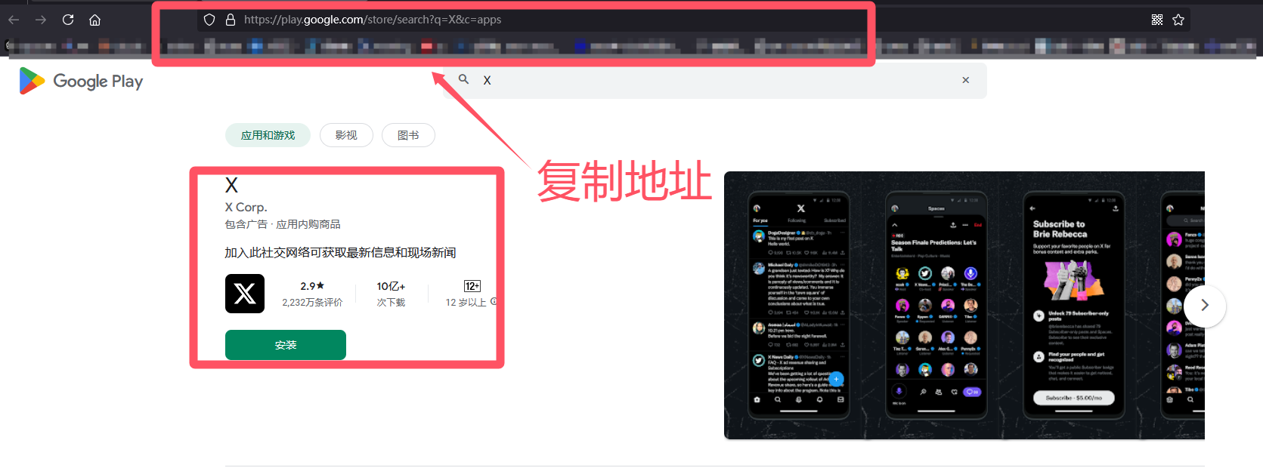Focus the Google Play search field

(x=714, y=80)
